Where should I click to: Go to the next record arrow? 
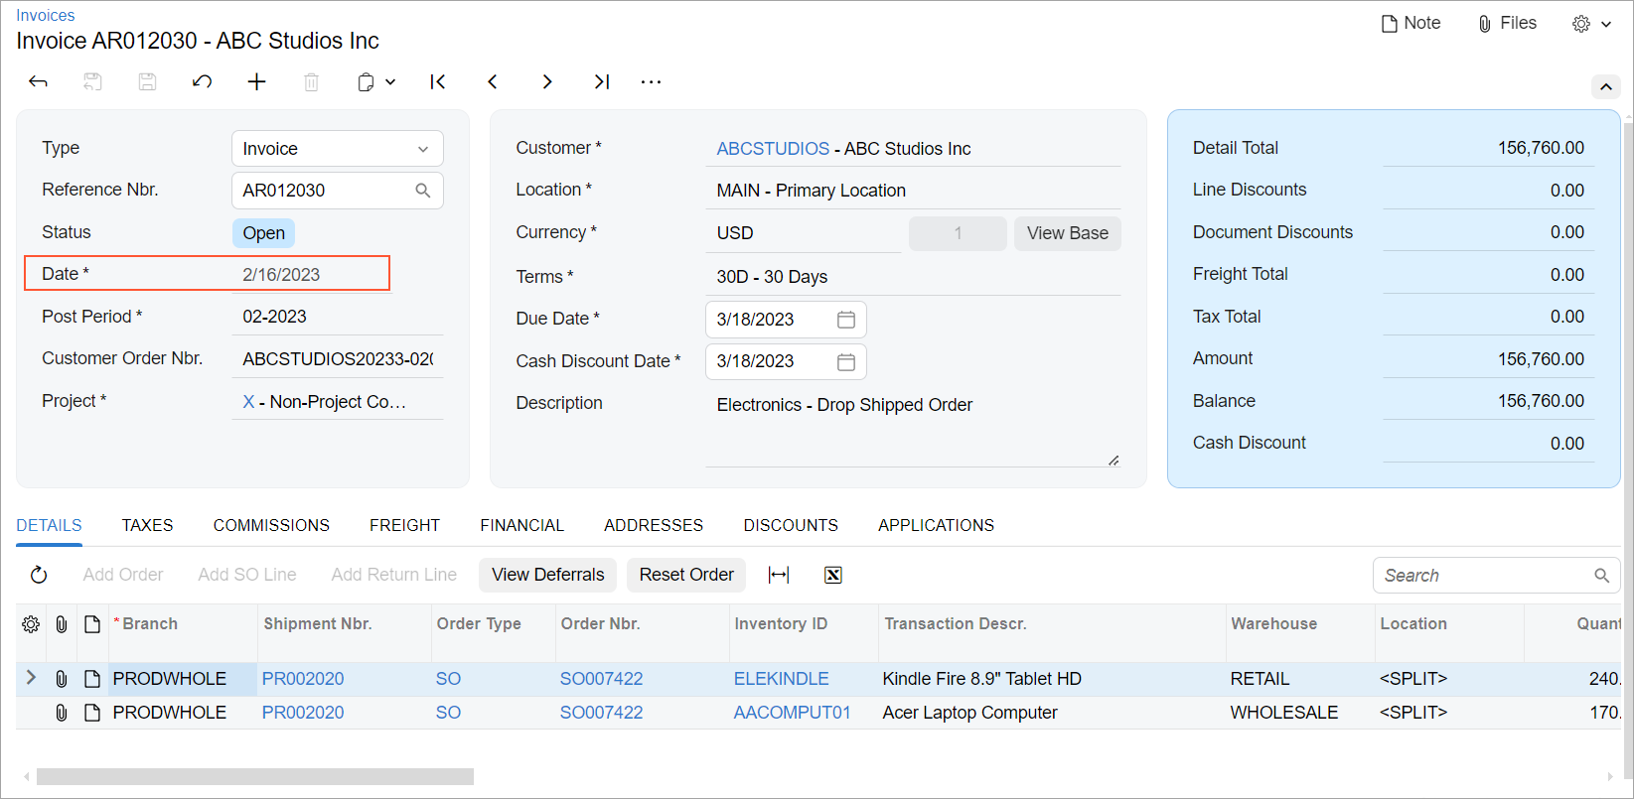546,82
